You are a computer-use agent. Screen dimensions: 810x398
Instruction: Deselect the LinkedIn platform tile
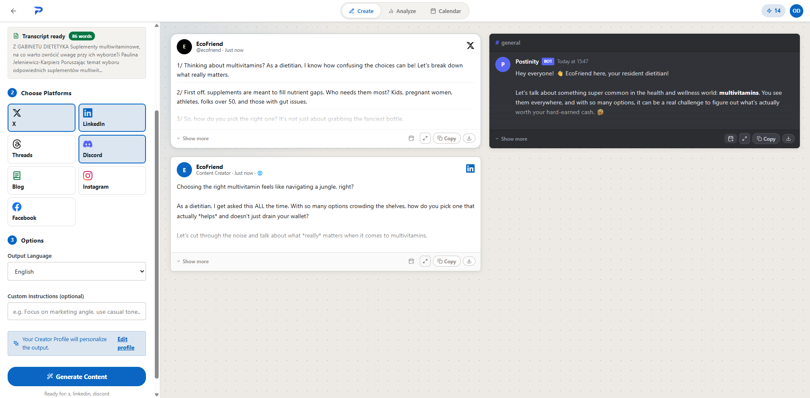coord(112,118)
